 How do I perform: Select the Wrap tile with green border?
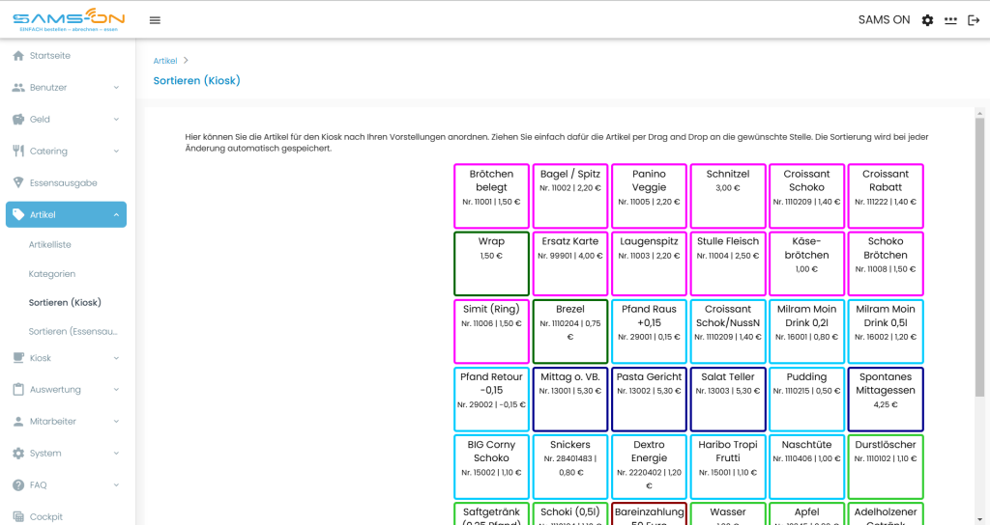click(491, 263)
